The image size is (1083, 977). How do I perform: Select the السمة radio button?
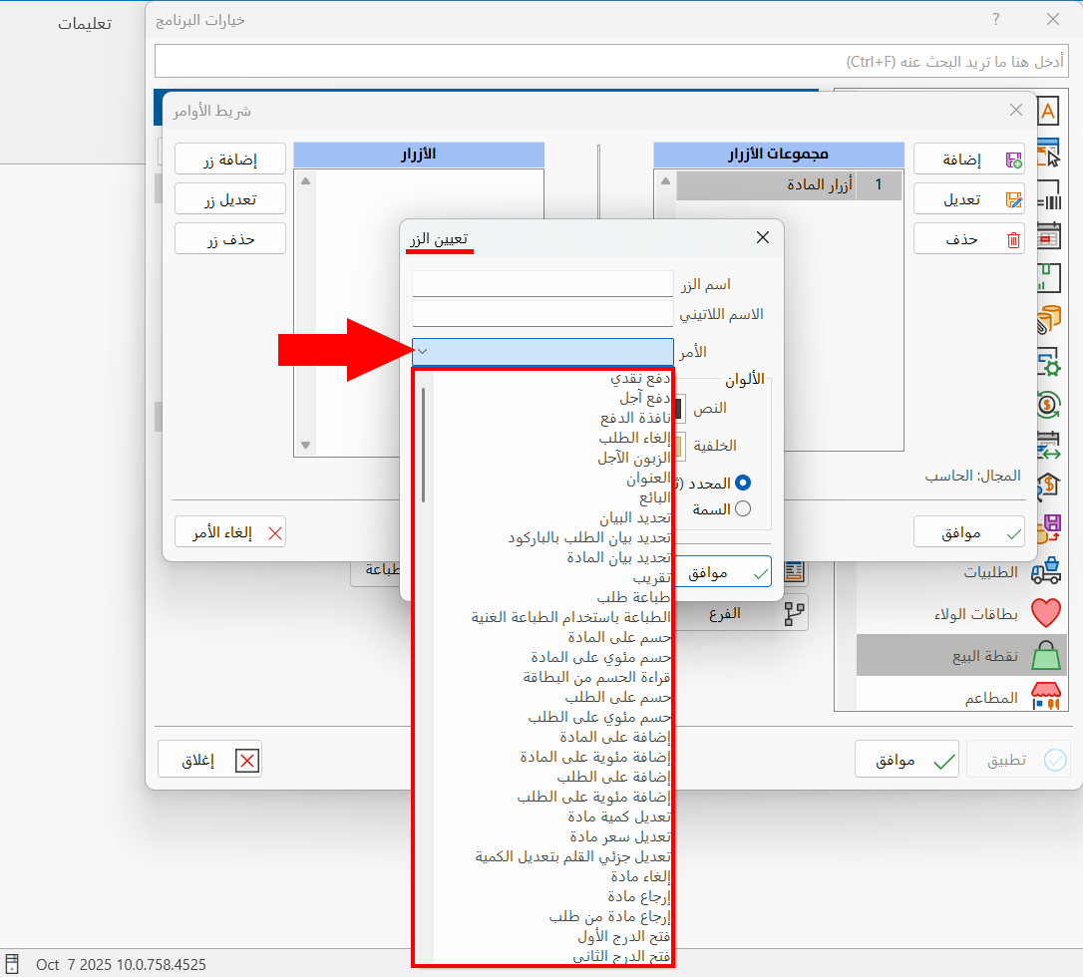point(742,508)
